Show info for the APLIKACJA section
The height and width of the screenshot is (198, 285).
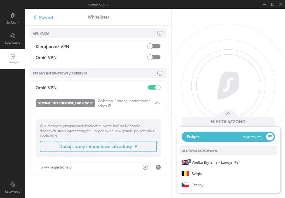[160, 33]
